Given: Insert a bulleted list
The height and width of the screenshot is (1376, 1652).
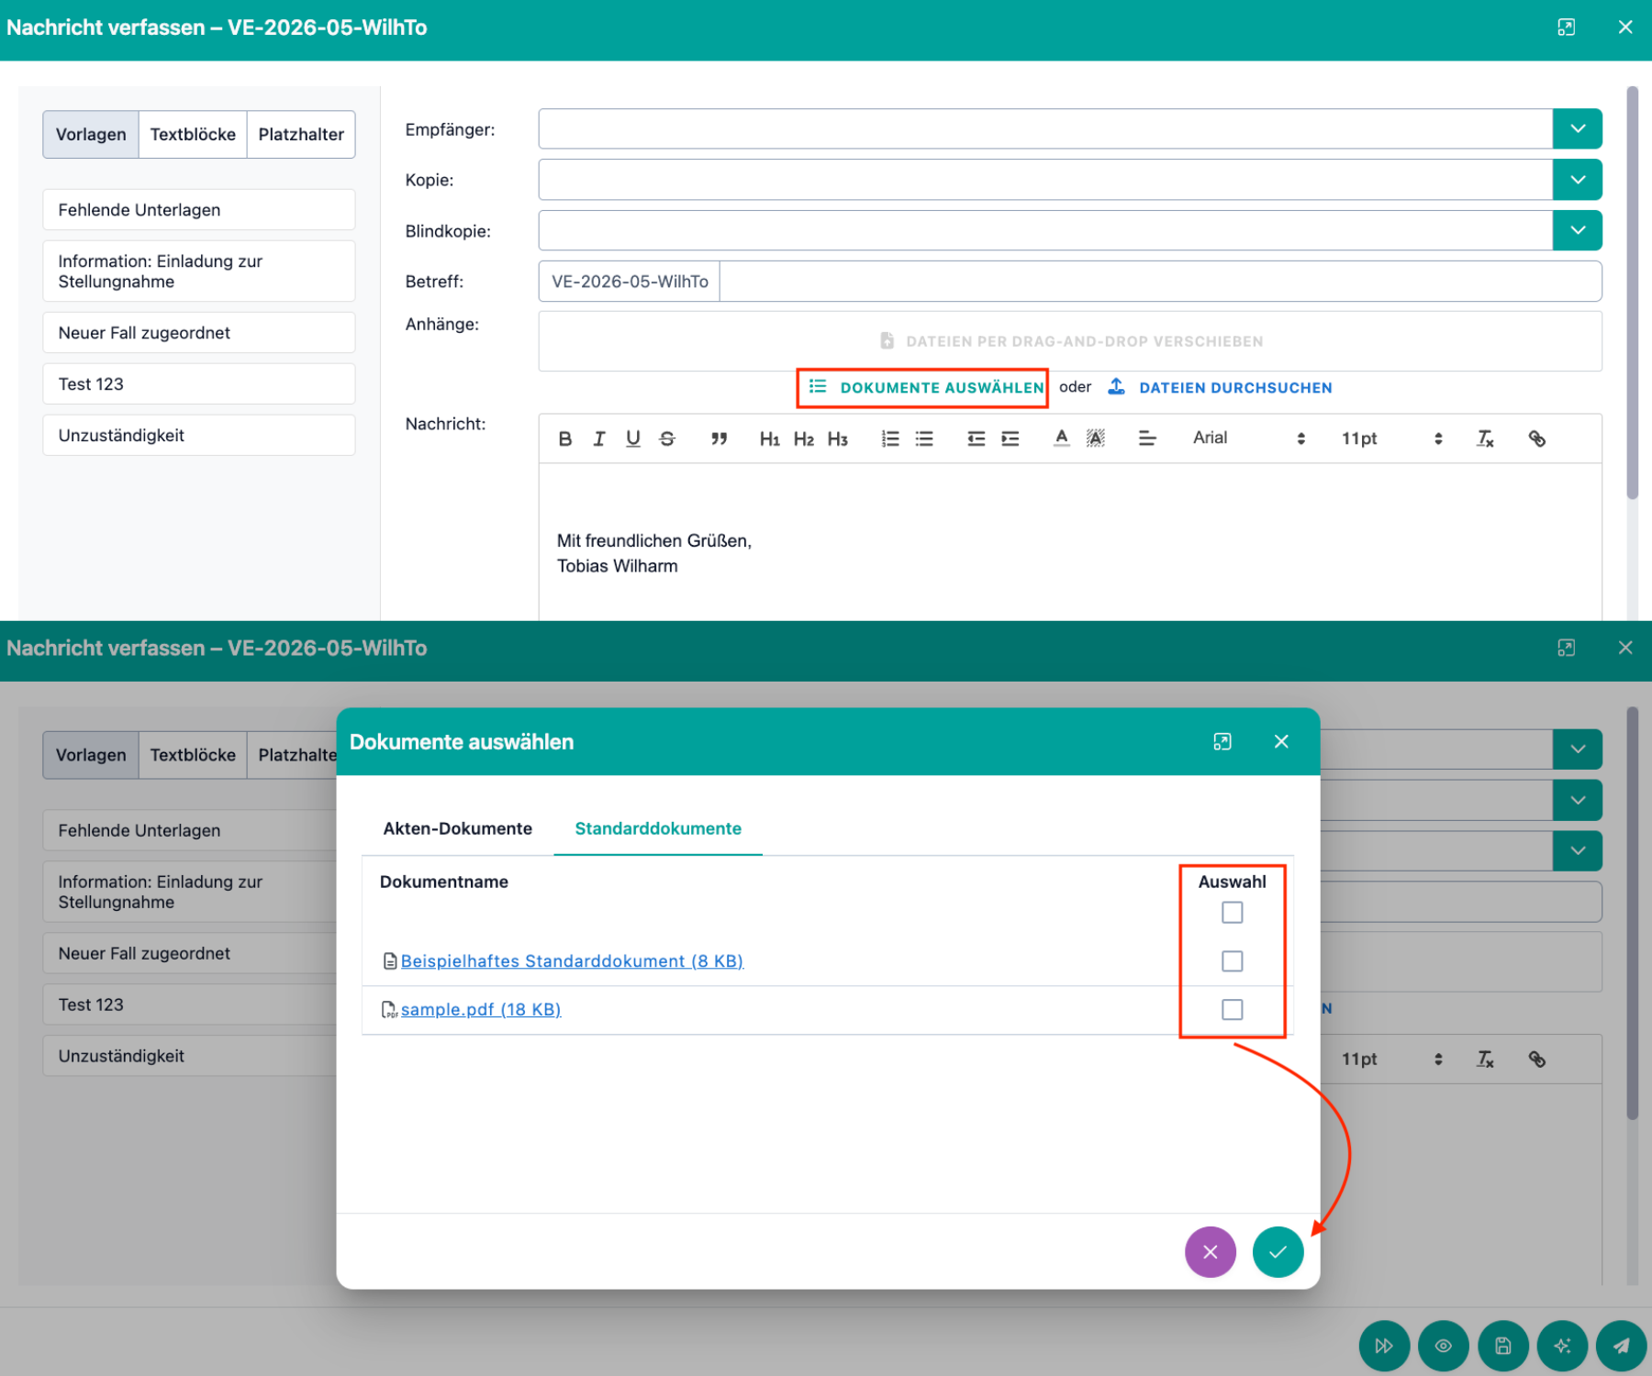Looking at the screenshot, I should 924,438.
